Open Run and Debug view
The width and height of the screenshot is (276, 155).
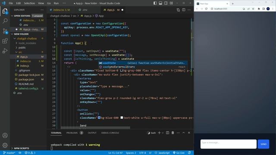pyautogui.click(x=5, y=51)
